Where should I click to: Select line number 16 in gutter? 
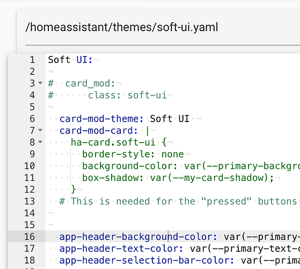30,237
